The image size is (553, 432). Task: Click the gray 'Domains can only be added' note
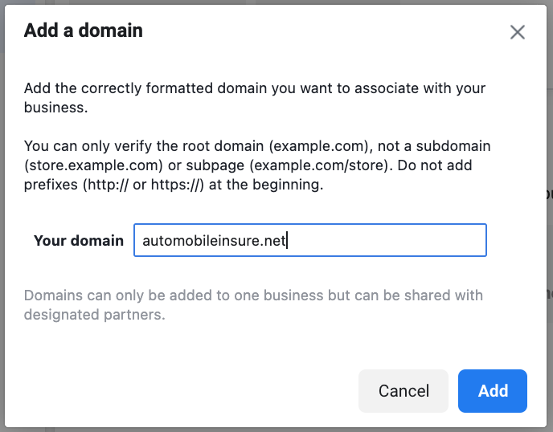(253, 305)
